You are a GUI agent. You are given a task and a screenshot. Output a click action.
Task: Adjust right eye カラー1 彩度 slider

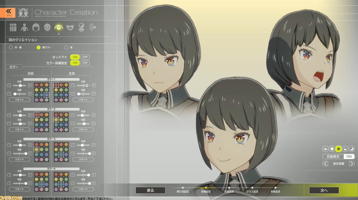pos(20,85)
